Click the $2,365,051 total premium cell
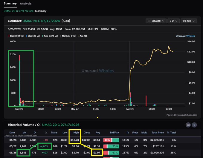Screen dimensions: 203x158 tap(157, 140)
